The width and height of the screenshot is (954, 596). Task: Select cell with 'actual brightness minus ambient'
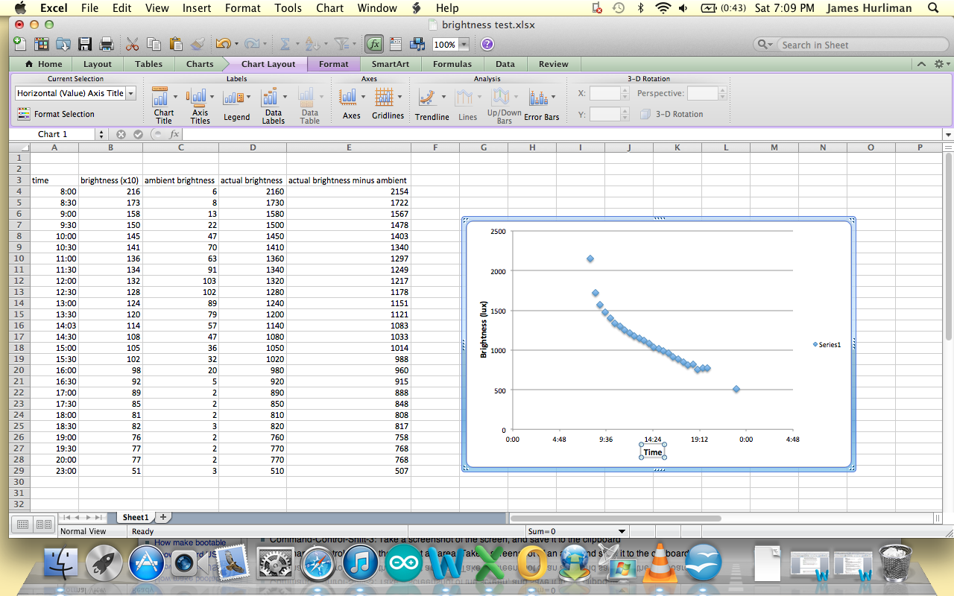(348, 180)
